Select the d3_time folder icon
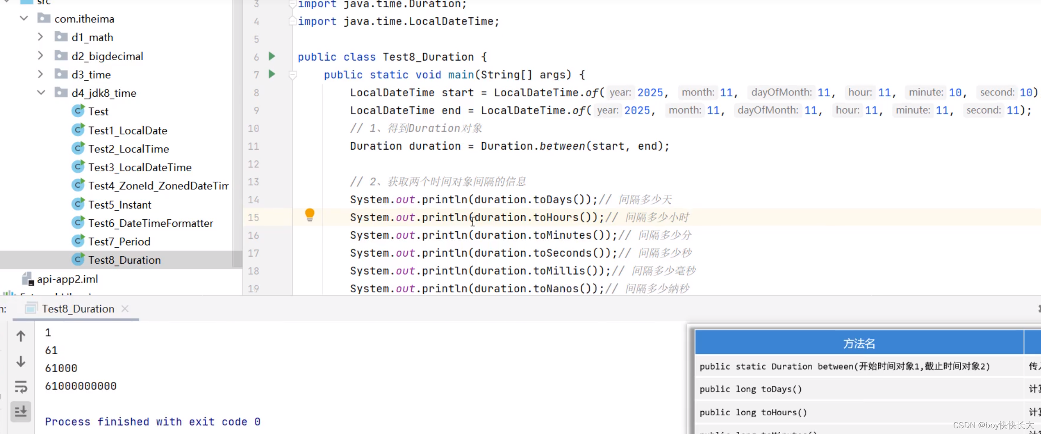1041x434 pixels. (61, 74)
